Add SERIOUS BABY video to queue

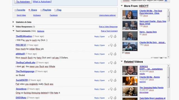[124, 73]
